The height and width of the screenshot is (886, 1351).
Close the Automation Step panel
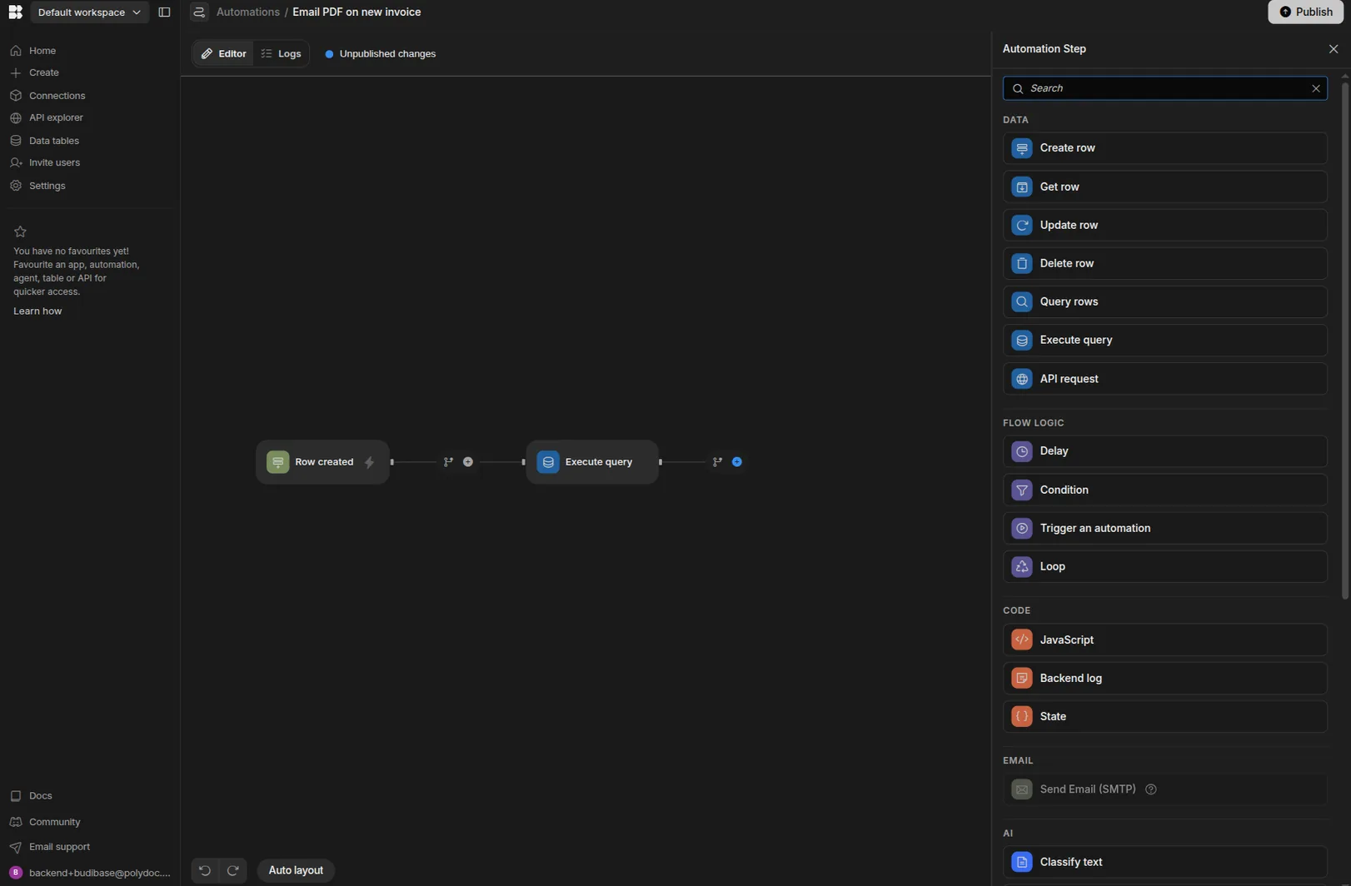click(x=1334, y=49)
